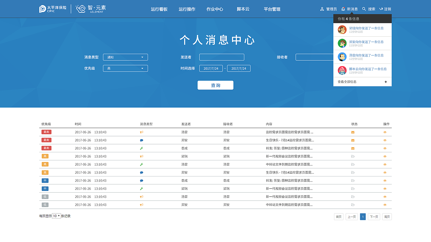The height and width of the screenshot is (242, 431).
Task: Change the 每页显示 page size dropdown
Action: tap(56, 216)
